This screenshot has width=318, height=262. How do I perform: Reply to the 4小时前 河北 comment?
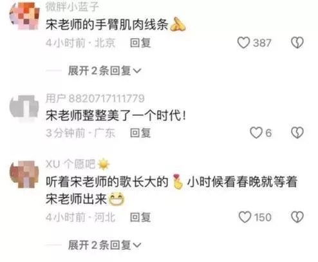(140, 217)
